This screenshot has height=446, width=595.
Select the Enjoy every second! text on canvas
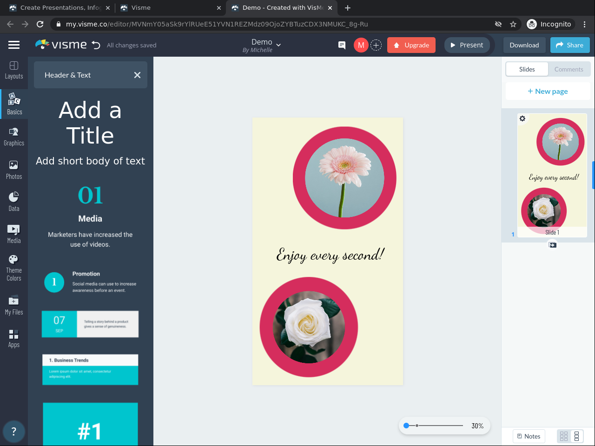(330, 255)
